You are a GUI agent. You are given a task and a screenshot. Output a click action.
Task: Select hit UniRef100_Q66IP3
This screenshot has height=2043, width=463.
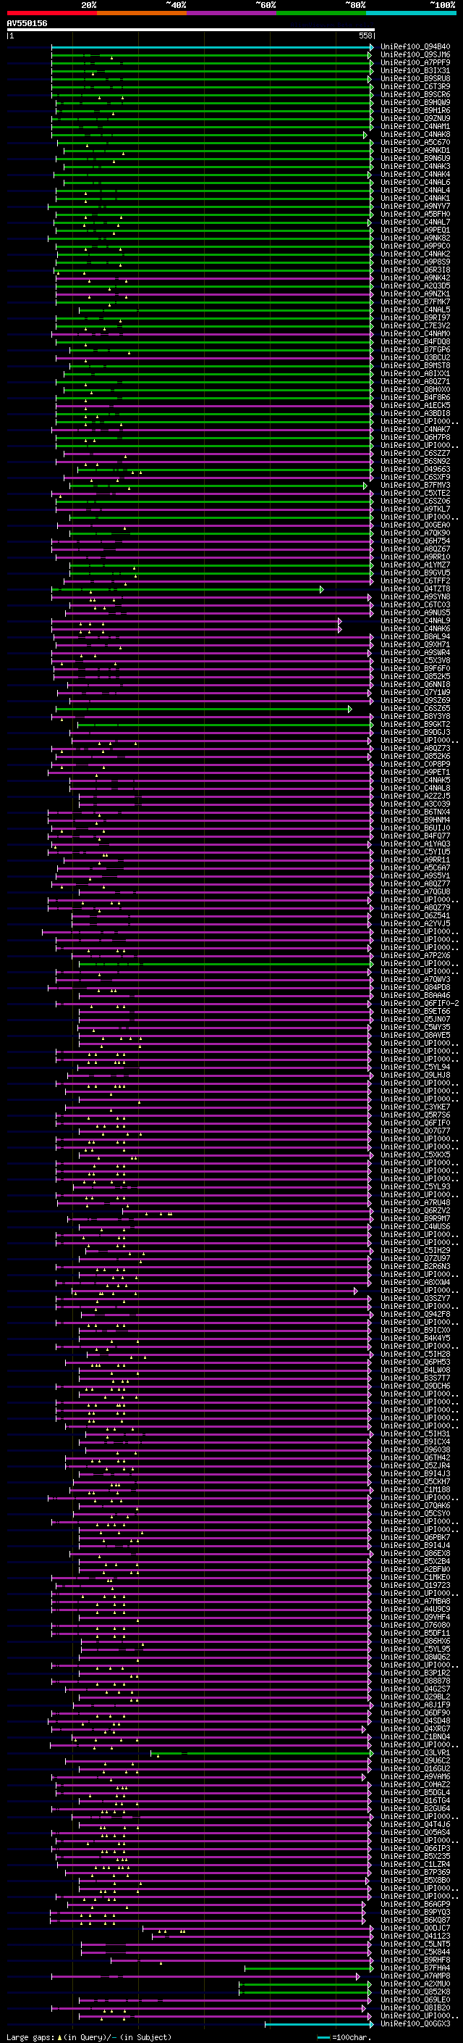(415, 1848)
